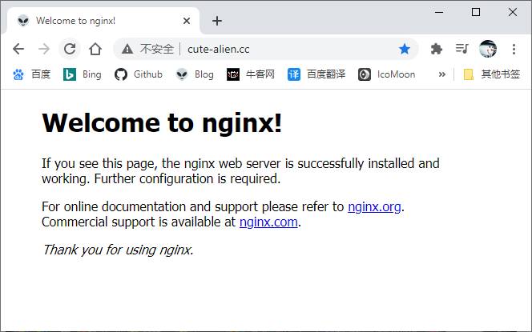Click the snowman profile avatar
The image size is (532, 332).
point(488,49)
